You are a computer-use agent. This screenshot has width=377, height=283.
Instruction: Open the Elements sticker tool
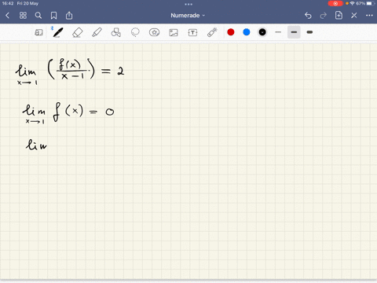(x=154, y=32)
